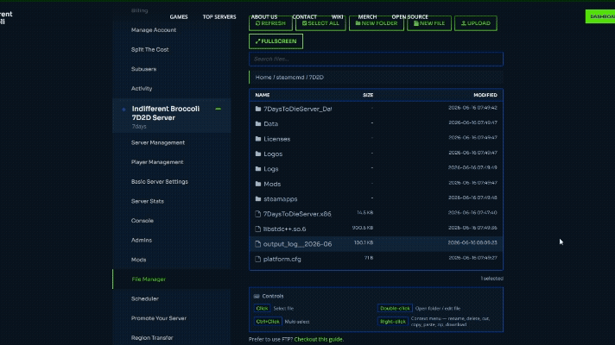Click the steamapps folder icon
Image resolution: width=615 pixels, height=345 pixels.
pos(258,199)
